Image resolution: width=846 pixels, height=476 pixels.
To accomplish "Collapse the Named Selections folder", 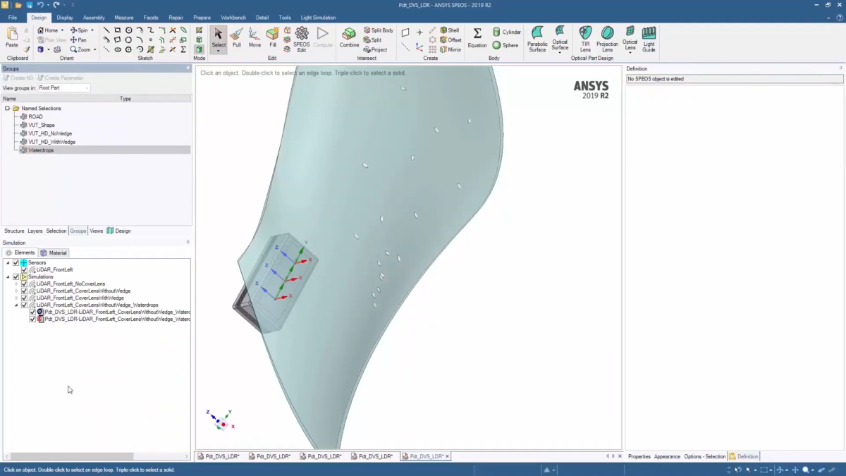I will click(7, 109).
